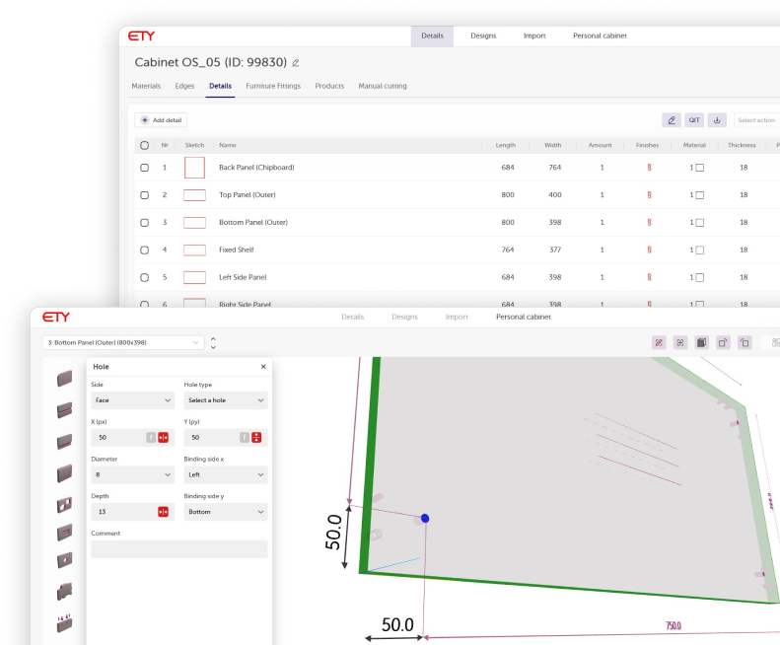Screen dimensions: 780x645
Task: Click the 3D solid view icon above canvas
Action: tap(701, 342)
